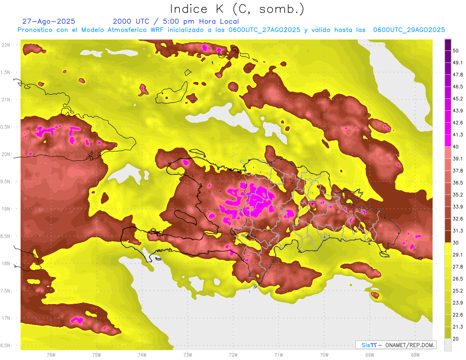Select the colorbar value label 30
Viewport: 466px width, 360px height.
pyautogui.click(x=457, y=243)
